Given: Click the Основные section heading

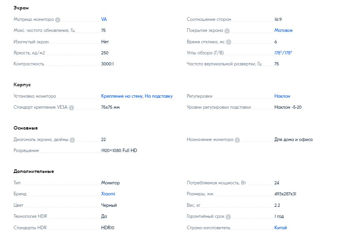Looking at the screenshot, I should 26,128.
